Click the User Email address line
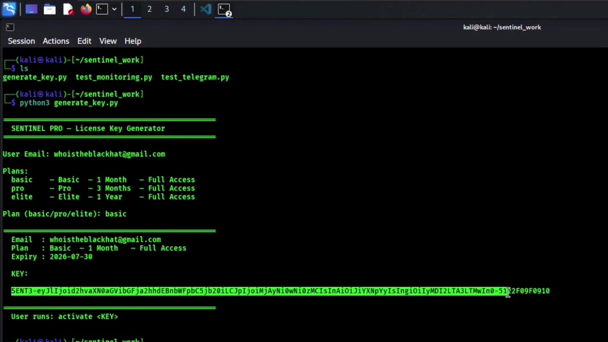The width and height of the screenshot is (608, 342). coord(84,154)
